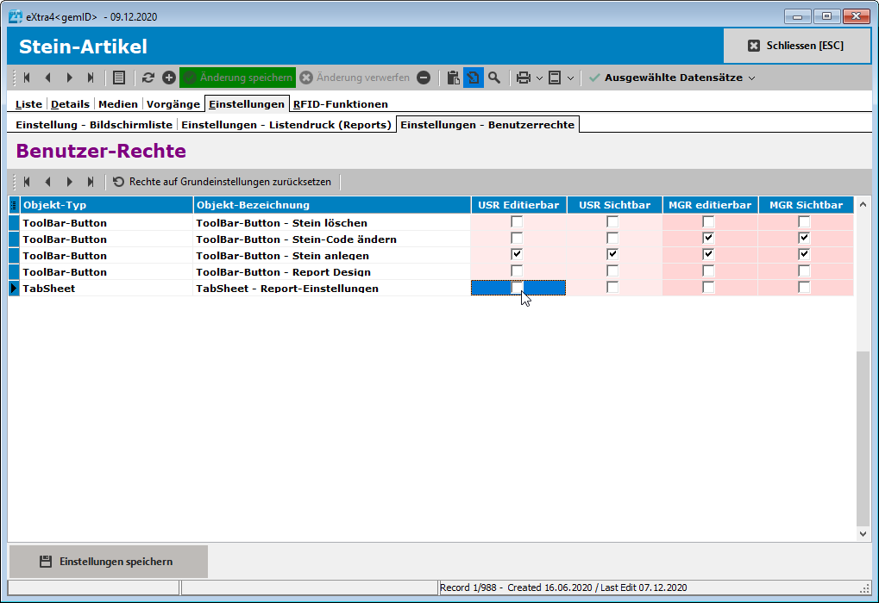
Task: Open Einstellungen - Listendruck (Reports) tab
Action: point(286,125)
